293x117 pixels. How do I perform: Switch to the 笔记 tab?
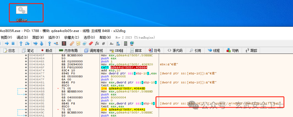click(28, 50)
